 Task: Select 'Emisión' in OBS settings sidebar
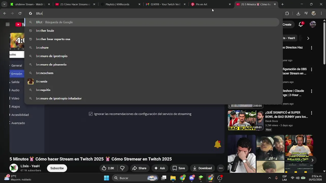[x=17, y=74]
